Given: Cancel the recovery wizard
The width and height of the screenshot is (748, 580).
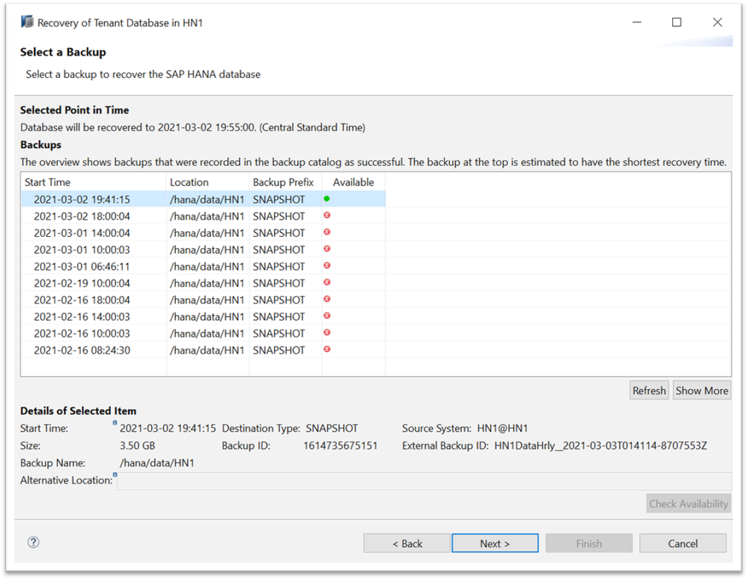Looking at the screenshot, I should pos(683,543).
